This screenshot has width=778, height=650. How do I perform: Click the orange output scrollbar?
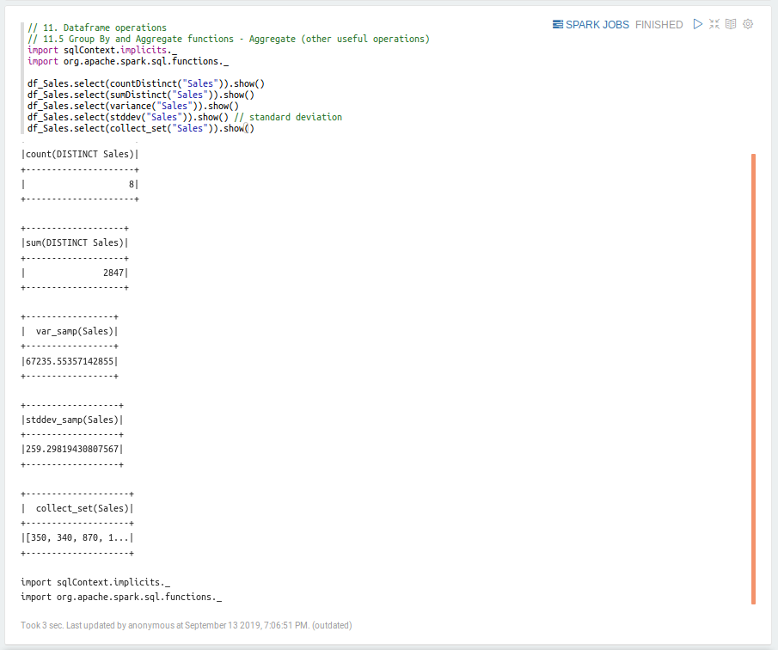tap(753, 379)
